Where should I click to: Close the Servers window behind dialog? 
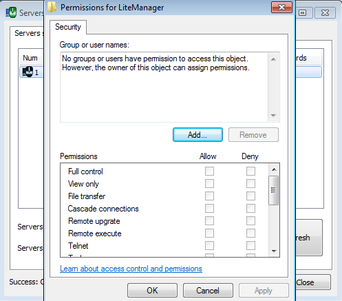325,13
